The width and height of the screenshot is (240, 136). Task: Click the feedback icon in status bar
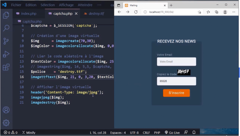(186, 132)
